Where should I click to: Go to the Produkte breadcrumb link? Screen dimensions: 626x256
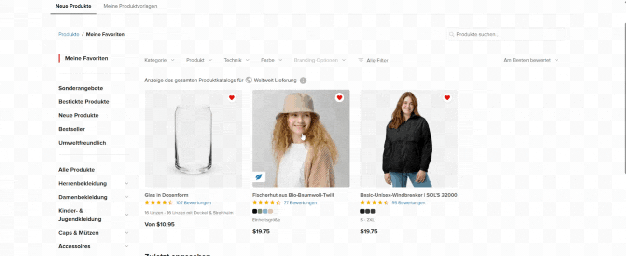click(x=69, y=35)
